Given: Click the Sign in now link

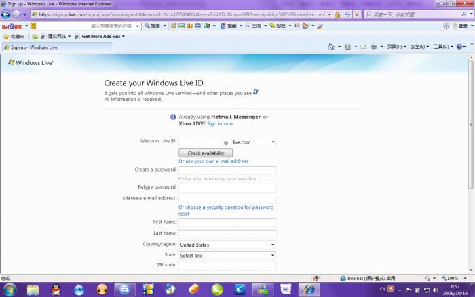Looking at the screenshot, I should click(220, 123).
